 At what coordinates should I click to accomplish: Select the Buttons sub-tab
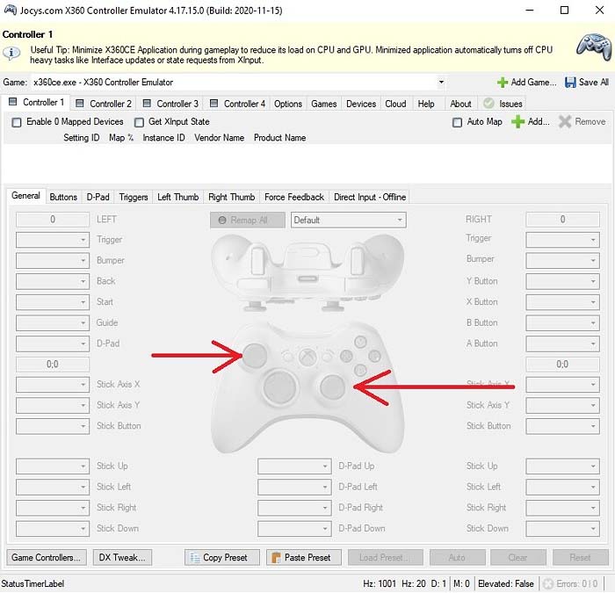pos(63,197)
